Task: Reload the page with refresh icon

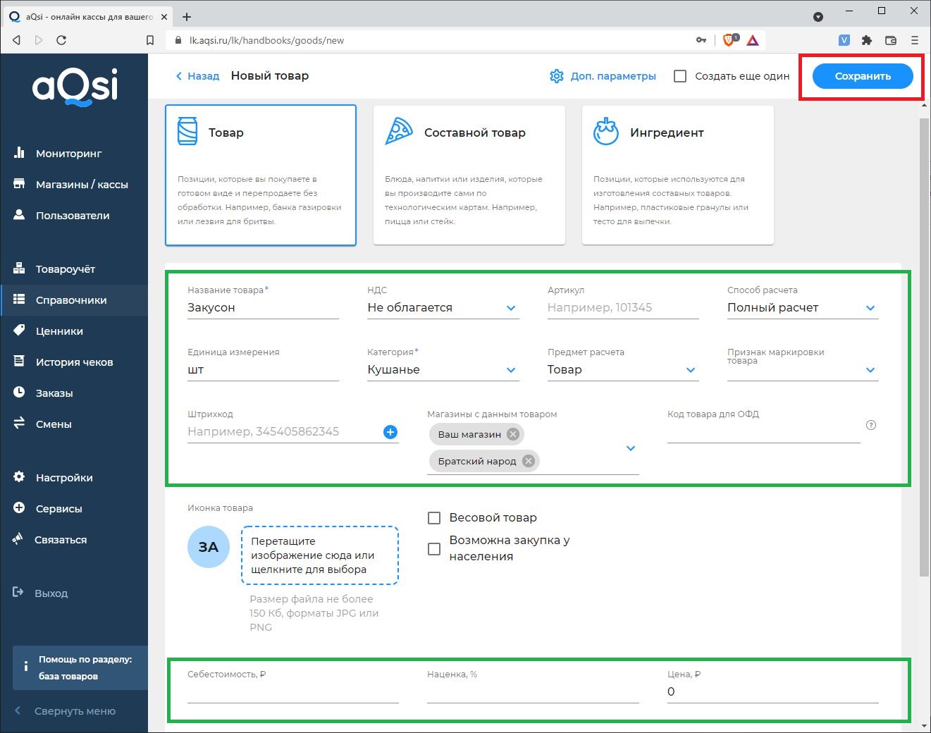Action: coord(61,40)
